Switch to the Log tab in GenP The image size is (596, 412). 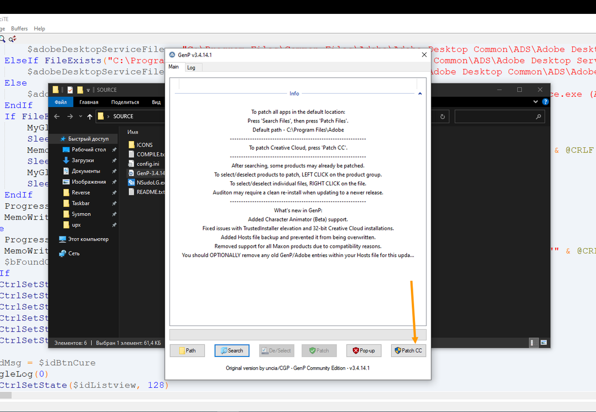coord(191,67)
